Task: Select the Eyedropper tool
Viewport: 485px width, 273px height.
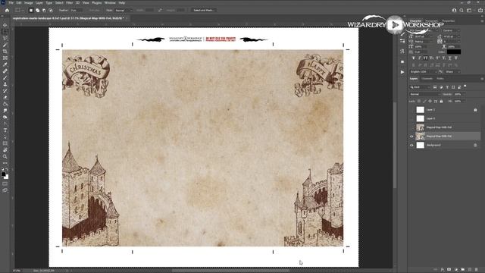Action: (5, 64)
